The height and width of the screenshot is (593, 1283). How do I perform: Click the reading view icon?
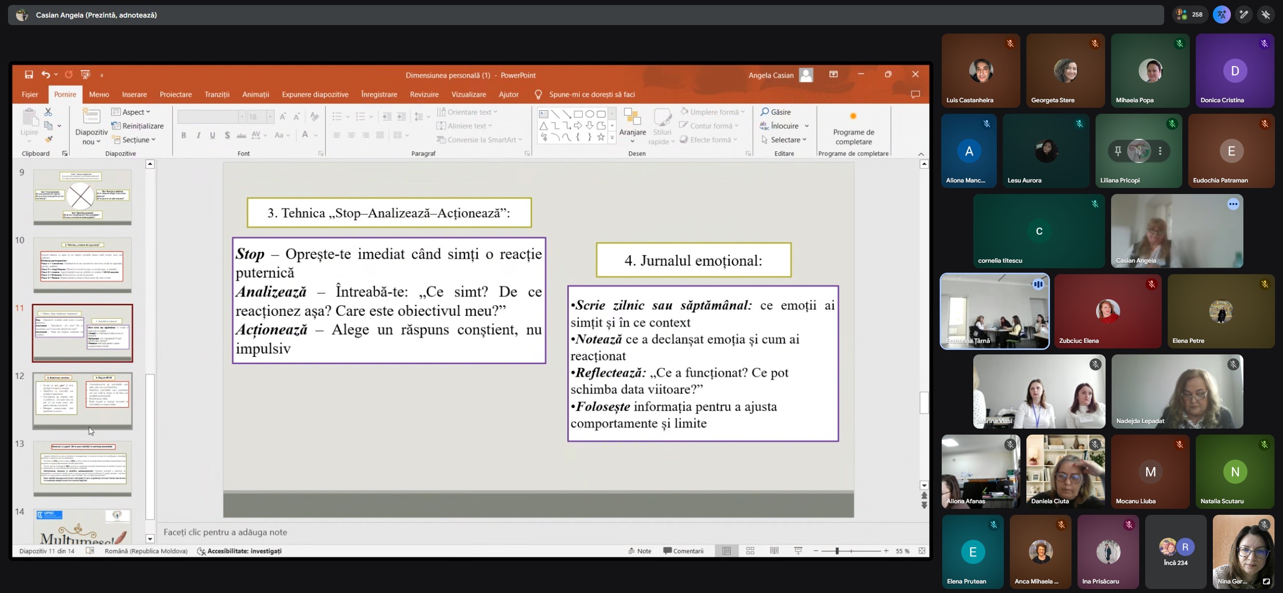[774, 551]
